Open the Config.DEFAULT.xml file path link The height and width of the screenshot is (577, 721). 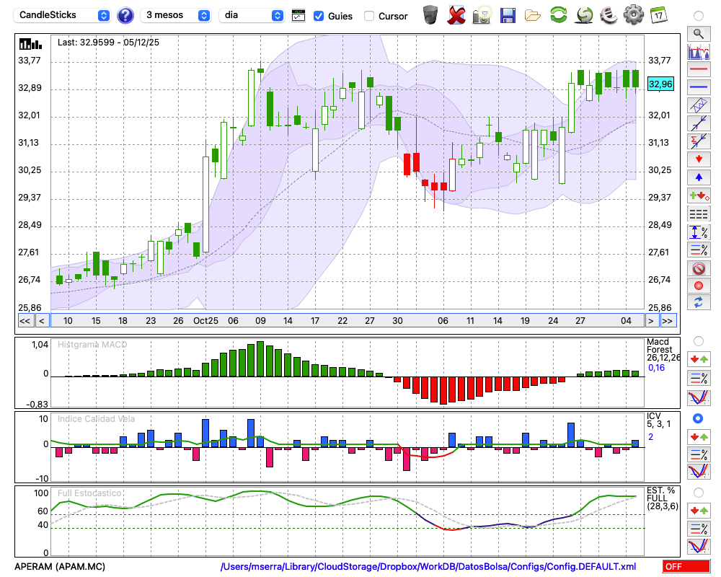click(428, 567)
